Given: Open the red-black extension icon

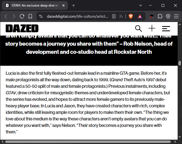Looking at the screenshot, I should (x=151, y=16).
